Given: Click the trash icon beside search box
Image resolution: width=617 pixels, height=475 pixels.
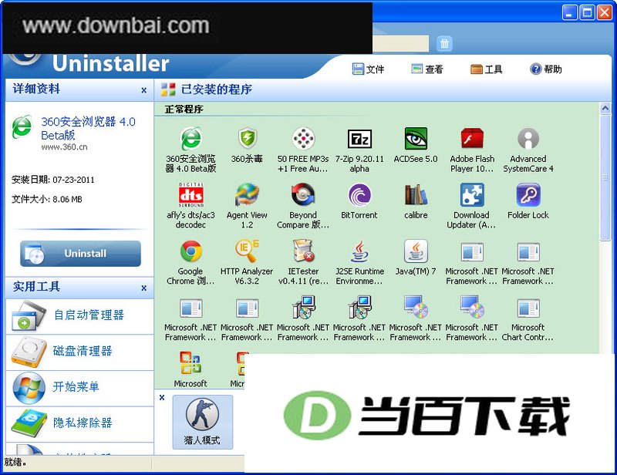Looking at the screenshot, I should pyautogui.click(x=444, y=43).
